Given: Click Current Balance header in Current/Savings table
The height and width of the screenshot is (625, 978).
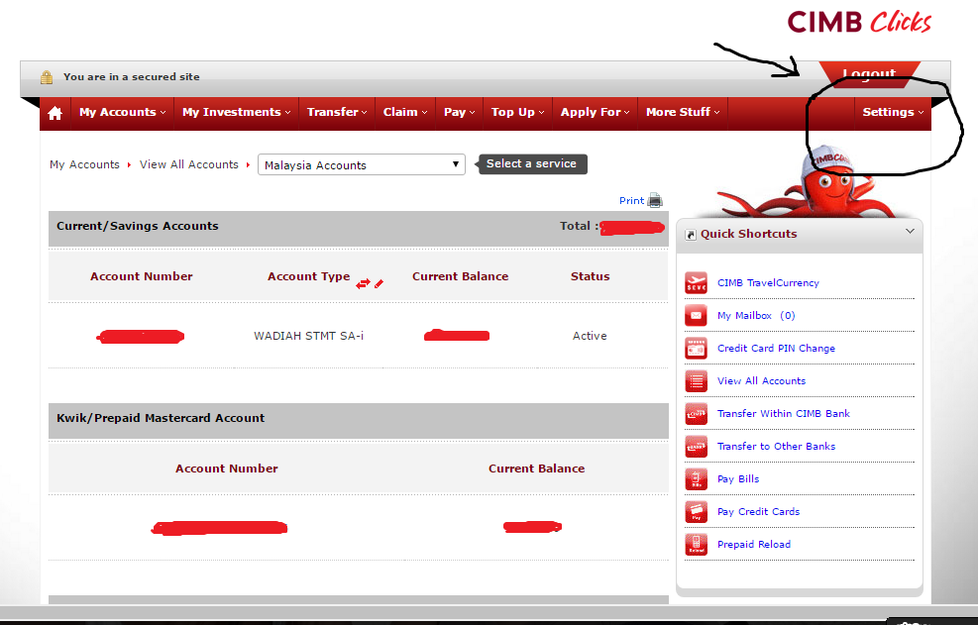Looking at the screenshot, I should coord(460,276).
